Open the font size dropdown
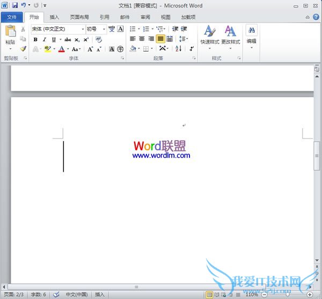Screen dimensions: 322x299 pos(104,29)
